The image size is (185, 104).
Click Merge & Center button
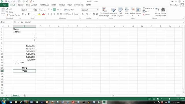(x=71, y=14)
